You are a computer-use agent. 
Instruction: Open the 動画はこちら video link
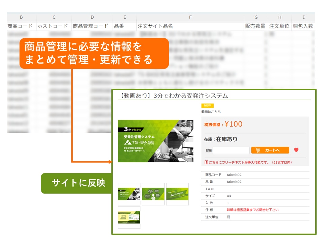pyautogui.click(x=211, y=112)
